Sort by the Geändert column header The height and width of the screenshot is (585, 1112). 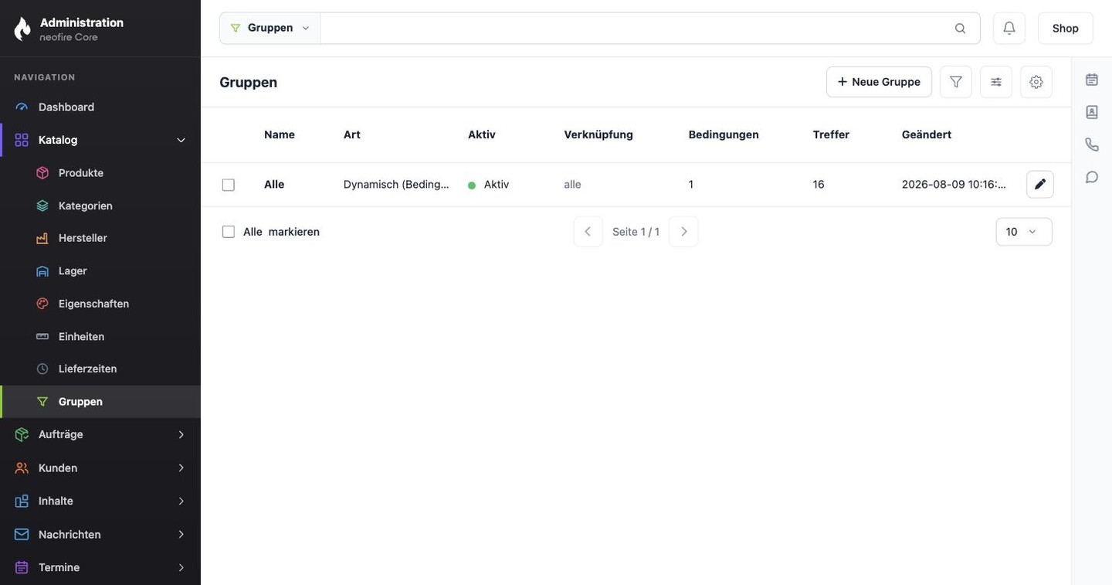(x=927, y=134)
